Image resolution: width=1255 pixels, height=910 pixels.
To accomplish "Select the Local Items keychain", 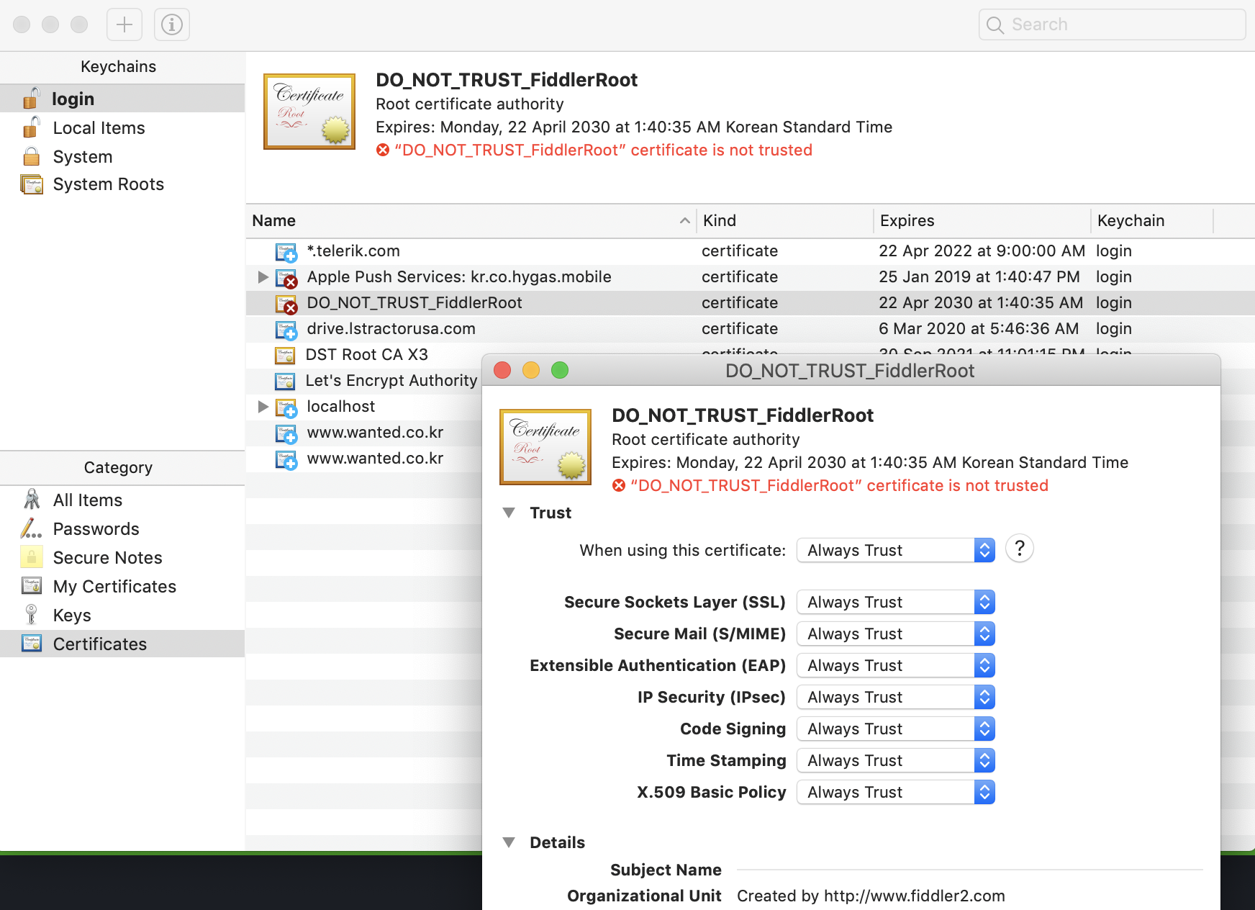I will tap(122, 127).
